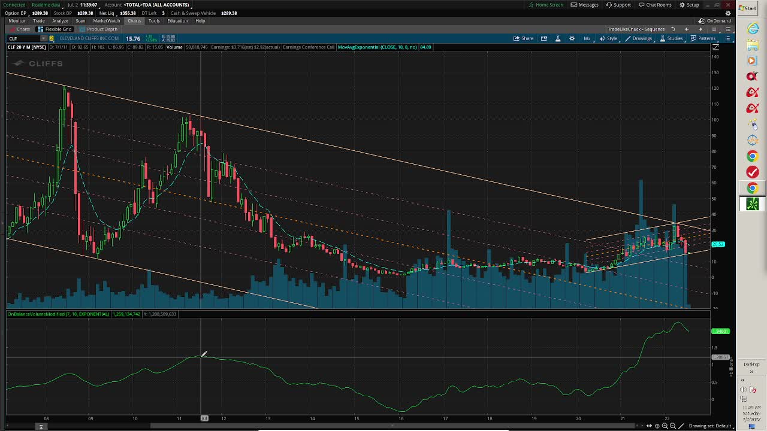Open File Explorer folder in taskbar
767x431 pixels.
pyautogui.click(x=753, y=45)
